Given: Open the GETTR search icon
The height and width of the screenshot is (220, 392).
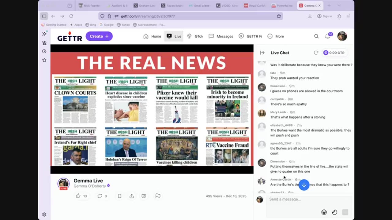Looking at the screenshot, I should coord(316,36).
